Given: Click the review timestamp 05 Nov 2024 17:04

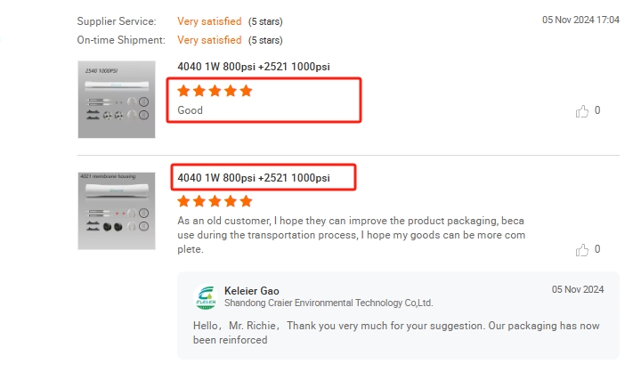Looking at the screenshot, I should [x=580, y=20].
